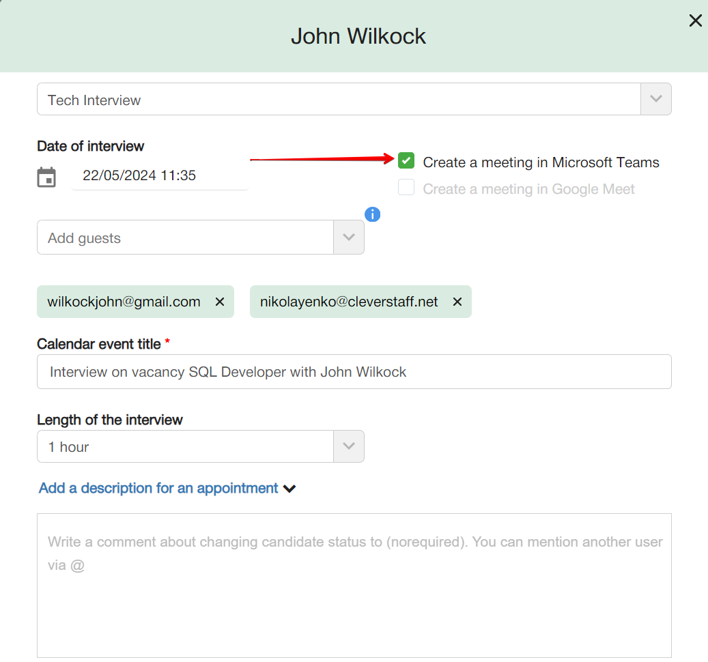The height and width of the screenshot is (662, 708).
Task: Click the Add guests dropdown arrow
Action: (349, 238)
